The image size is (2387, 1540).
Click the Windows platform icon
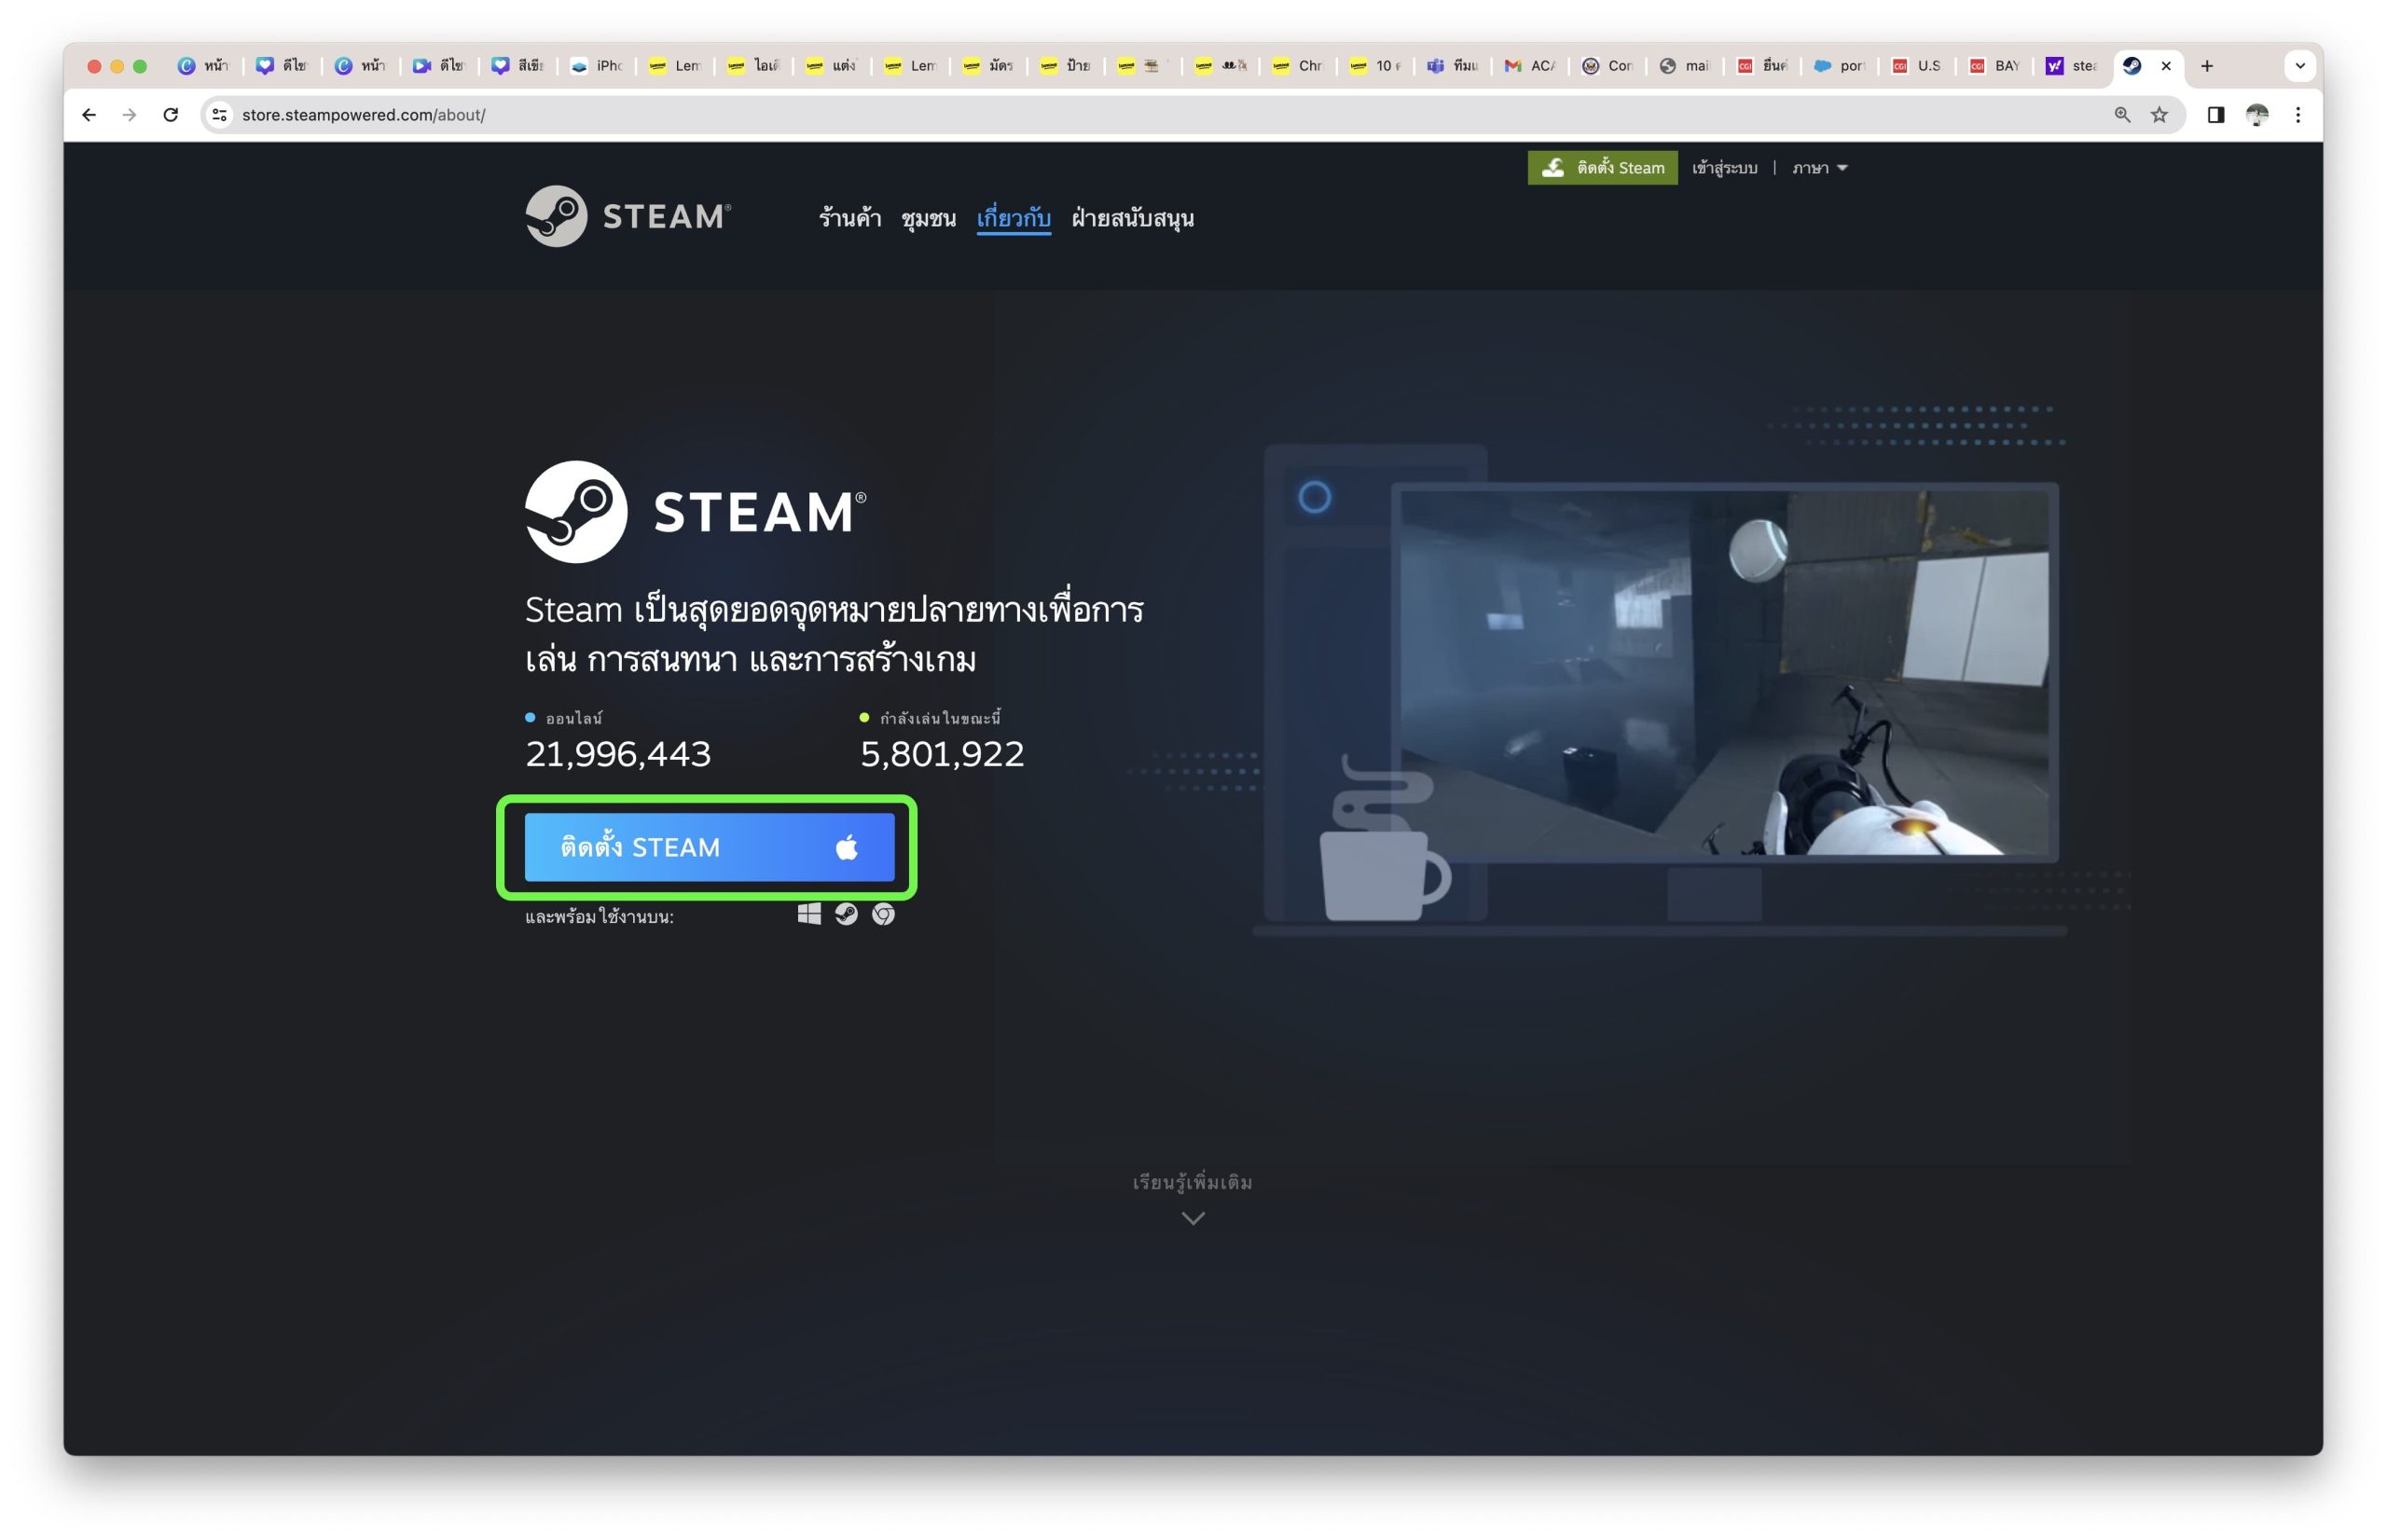click(x=809, y=915)
